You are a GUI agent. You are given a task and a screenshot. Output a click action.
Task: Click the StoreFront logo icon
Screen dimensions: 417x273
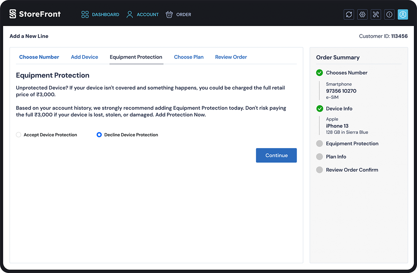(x=13, y=14)
